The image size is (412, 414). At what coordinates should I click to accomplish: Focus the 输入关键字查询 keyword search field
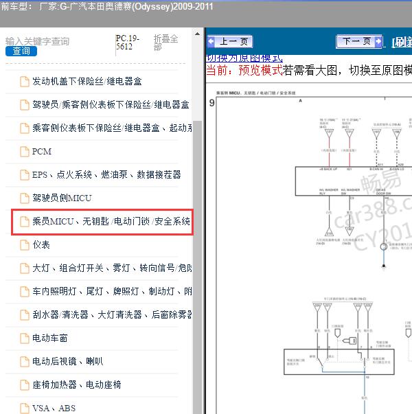(37, 41)
